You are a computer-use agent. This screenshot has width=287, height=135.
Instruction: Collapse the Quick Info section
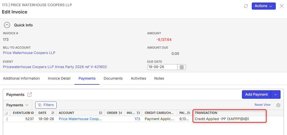point(7,25)
